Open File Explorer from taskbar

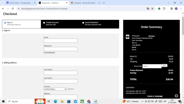(62, 101)
